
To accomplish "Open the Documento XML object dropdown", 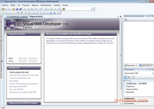I will [x=153, y=73].
